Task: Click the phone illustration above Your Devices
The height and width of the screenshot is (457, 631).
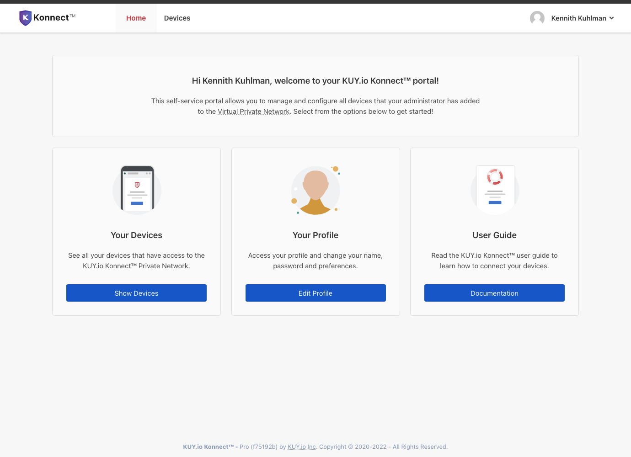Action: (x=137, y=190)
